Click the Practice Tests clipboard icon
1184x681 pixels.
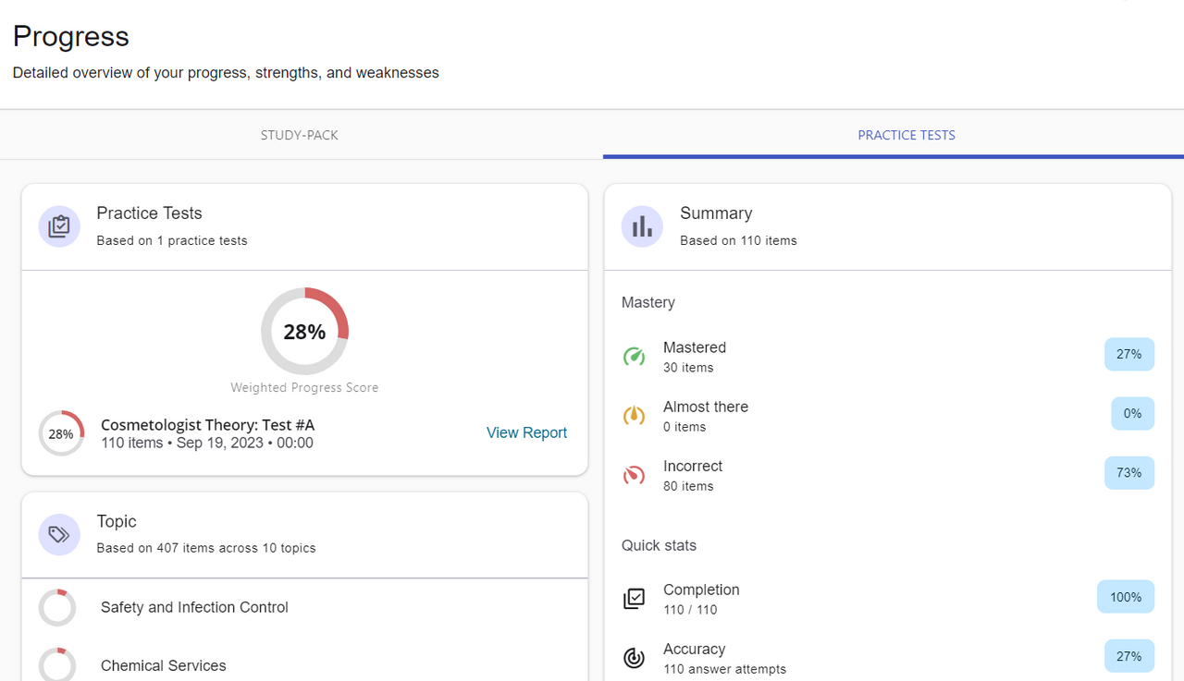(59, 226)
